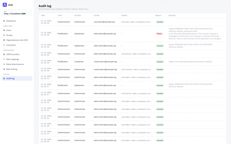Image resolution: width=231 pixels, height=144 pixels.
Task: Click success badge in 16:54:28 row
Action: [x=160, y=101]
